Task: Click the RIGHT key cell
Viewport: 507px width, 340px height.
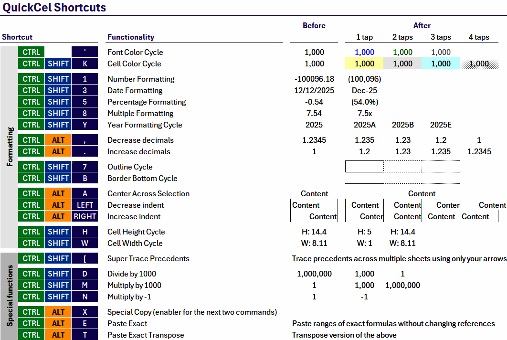Action: pyautogui.click(x=84, y=216)
